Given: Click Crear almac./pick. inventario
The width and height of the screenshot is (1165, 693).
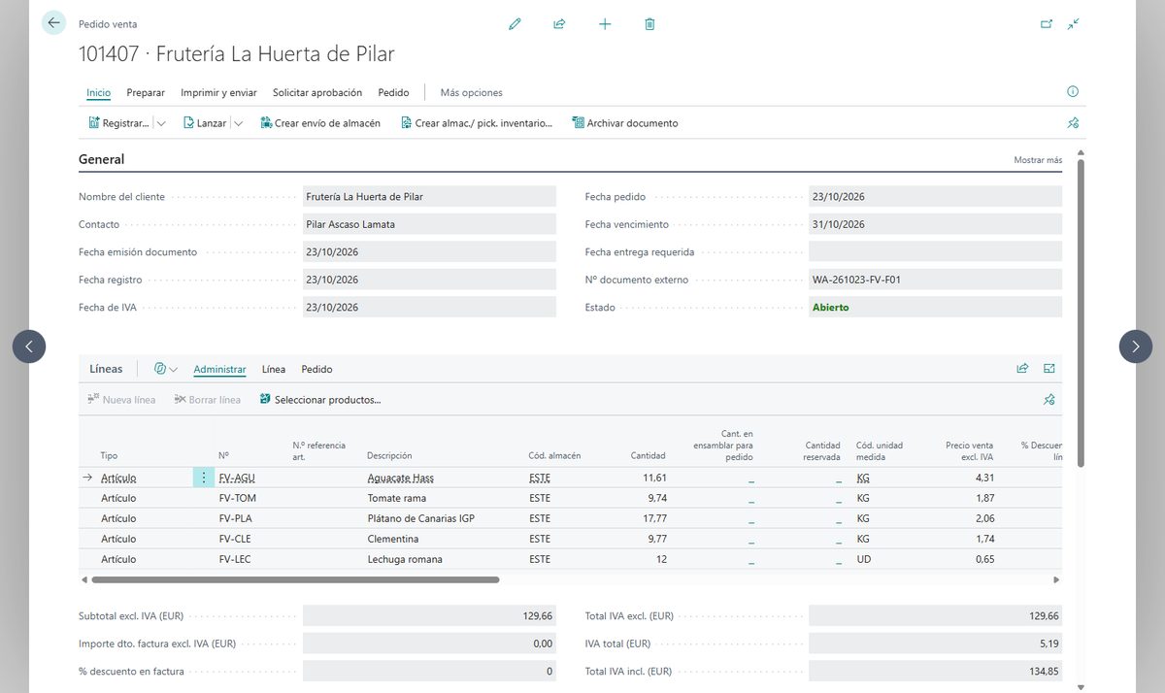Looking at the screenshot, I should pos(477,123).
